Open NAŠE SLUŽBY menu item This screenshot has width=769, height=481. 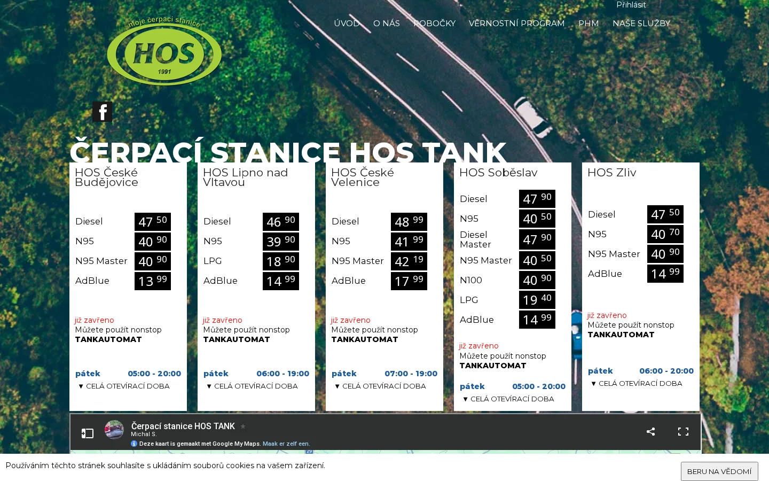641,24
